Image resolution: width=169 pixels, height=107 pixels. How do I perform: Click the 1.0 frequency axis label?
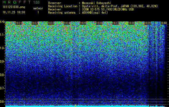[2, 48]
